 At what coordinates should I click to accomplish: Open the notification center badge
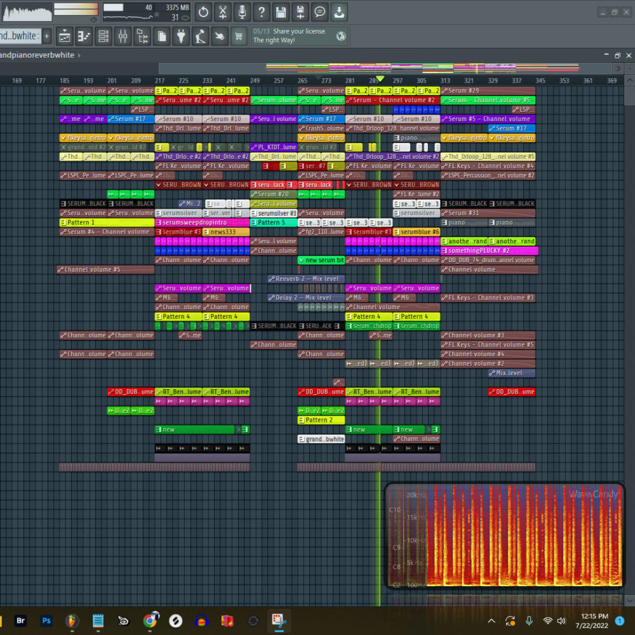(x=620, y=620)
